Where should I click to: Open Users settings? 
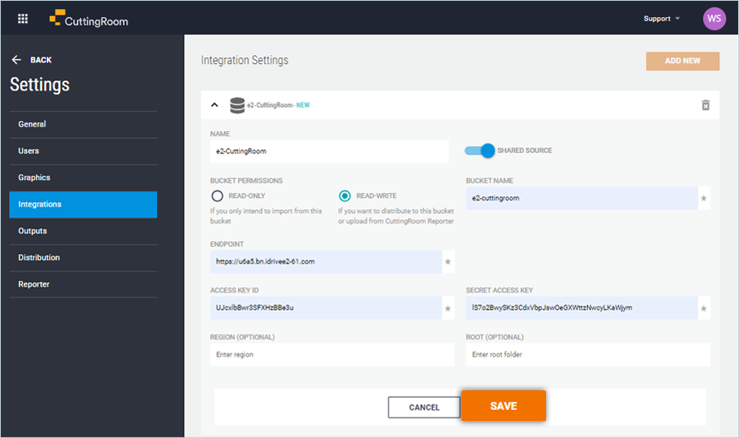point(83,151)
